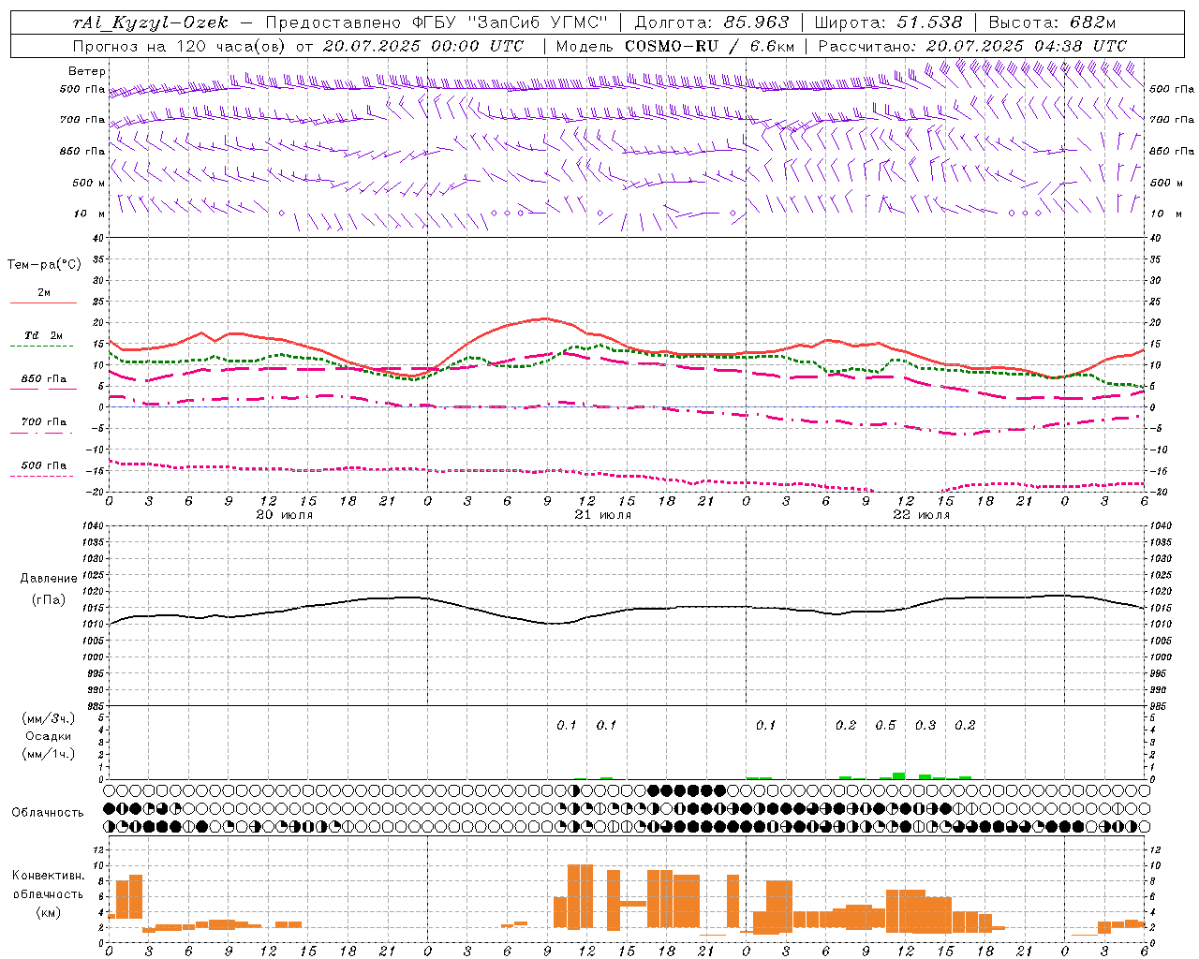
Task: Click the 21 июля date label
Action: 603,515
